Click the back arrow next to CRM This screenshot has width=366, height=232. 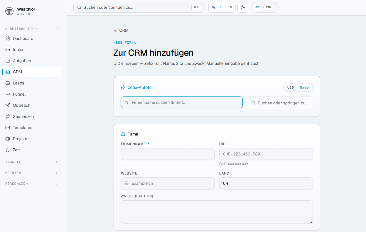[116, 30]
